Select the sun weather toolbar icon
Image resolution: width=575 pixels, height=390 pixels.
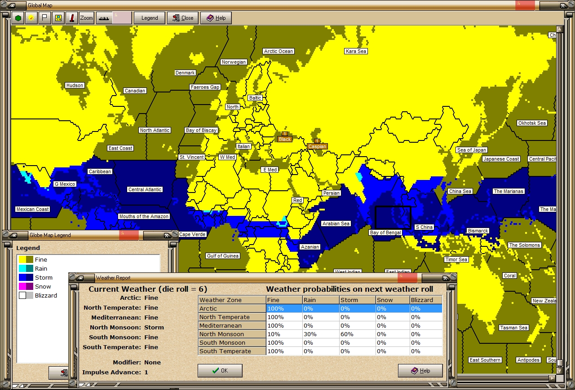(31, 18)
